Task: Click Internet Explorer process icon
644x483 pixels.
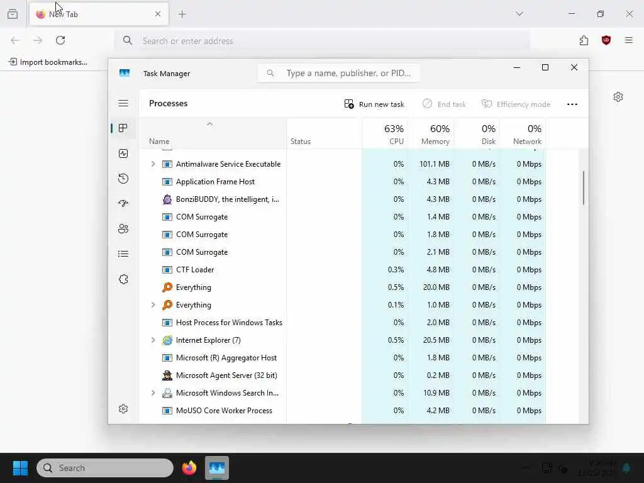Action: point(167,340)
